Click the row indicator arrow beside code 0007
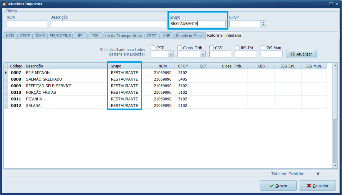 [x=6, y=73]
